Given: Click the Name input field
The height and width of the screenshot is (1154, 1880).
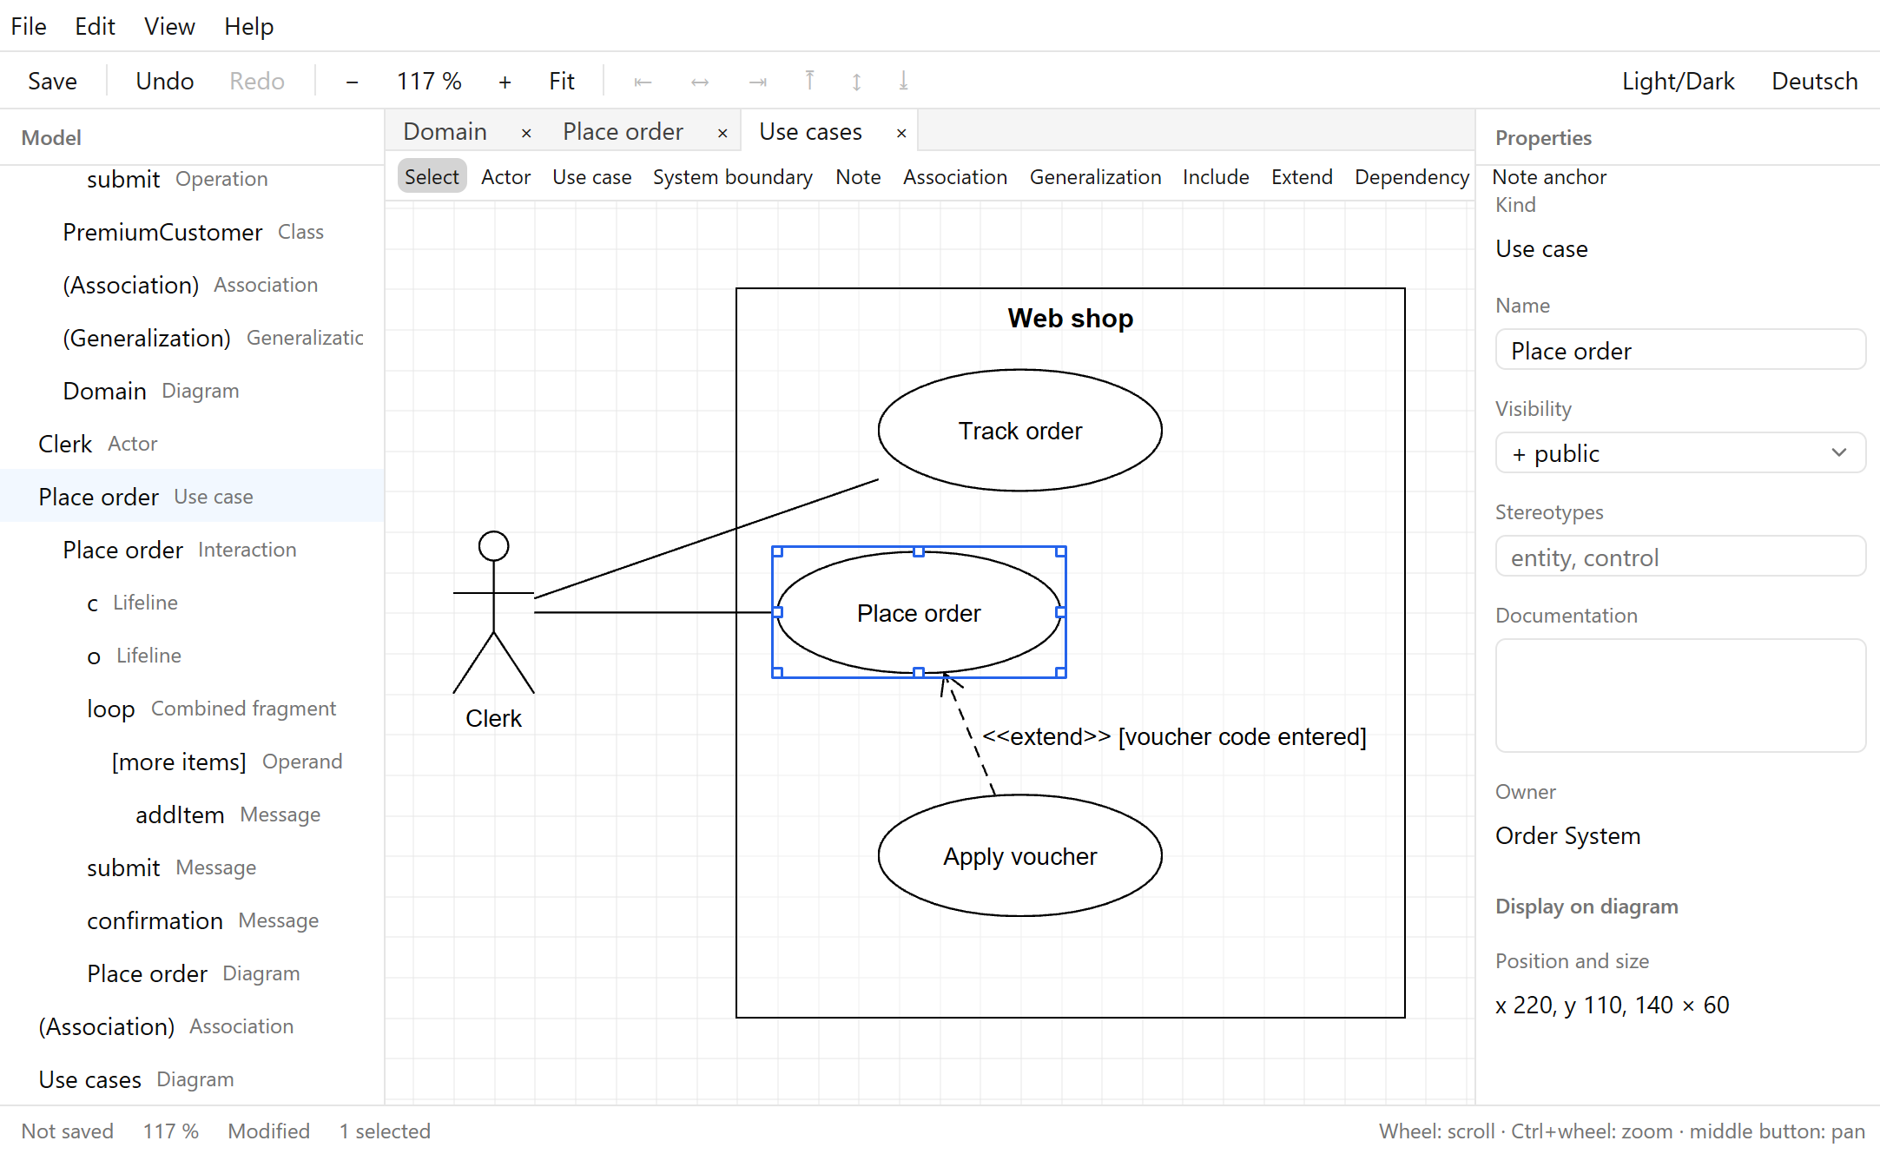Looking at the screenshot, I should (1680, 350).
